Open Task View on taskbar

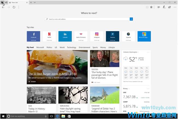(x=52, y=116)
